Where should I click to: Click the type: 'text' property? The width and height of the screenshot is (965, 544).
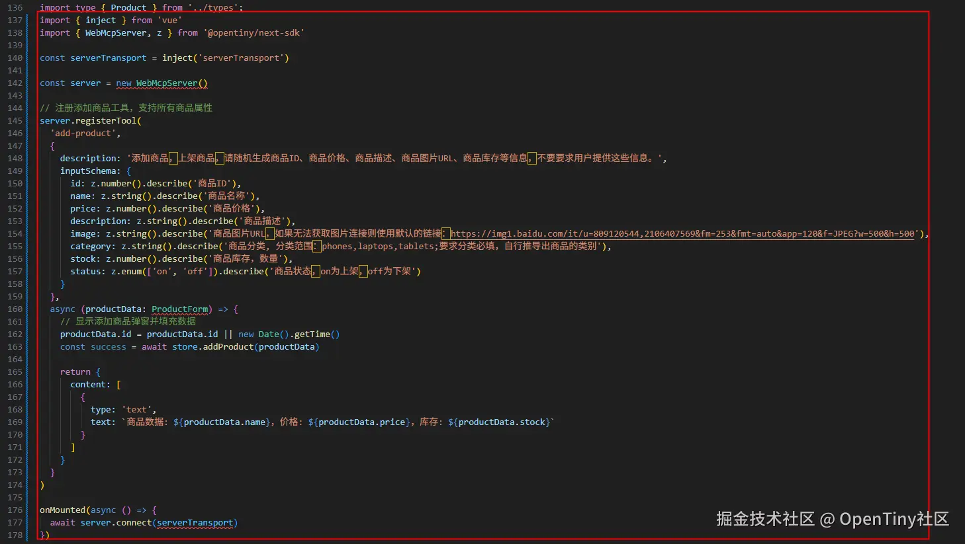(x=123, y=410)
